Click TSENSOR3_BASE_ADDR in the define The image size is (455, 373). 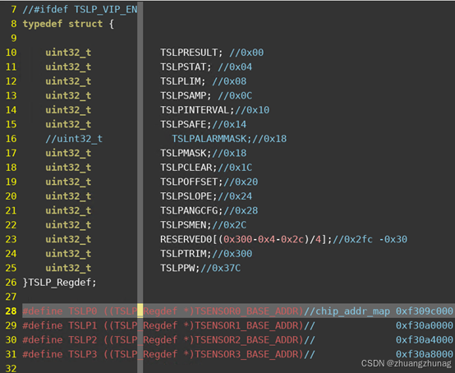[x=246, y=354]
